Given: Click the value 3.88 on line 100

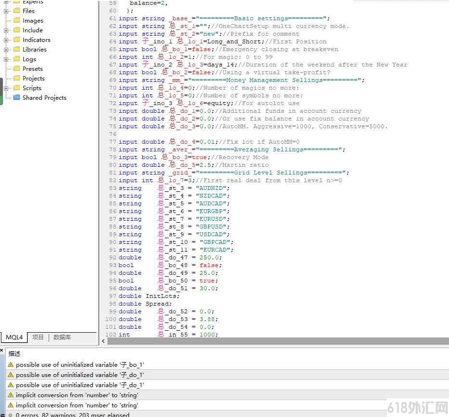Looking at the screenshot, I should tap(207, 319).
